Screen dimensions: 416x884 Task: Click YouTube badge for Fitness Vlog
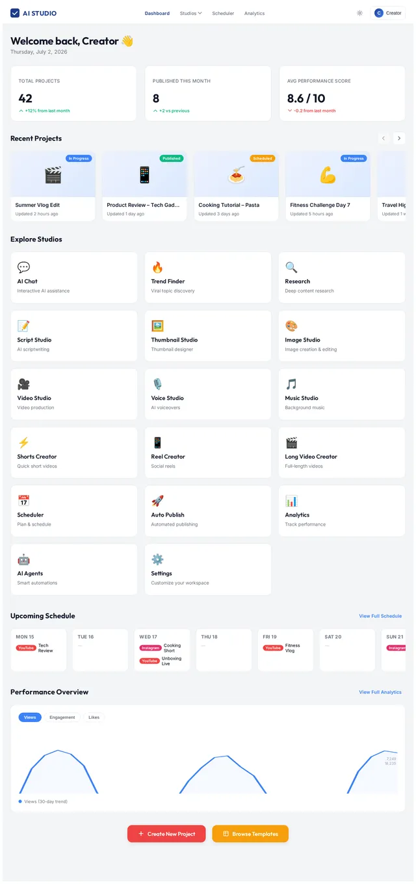[x=273, y=648]
